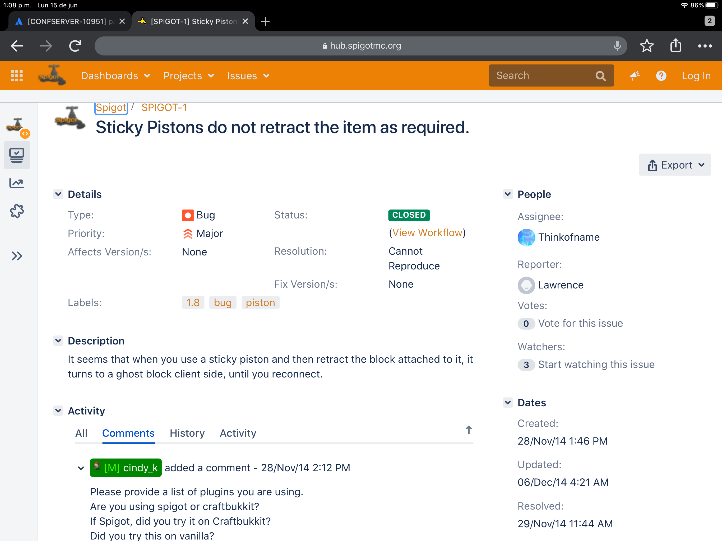Image resolution: width=722 pixels, height=541 pixels.
Task: Open the add-ons puzzle sidebar icon
Action: coord(17,211)
